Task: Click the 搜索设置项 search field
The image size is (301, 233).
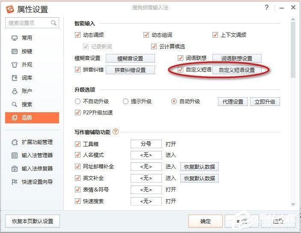Action: pos(32,23)
